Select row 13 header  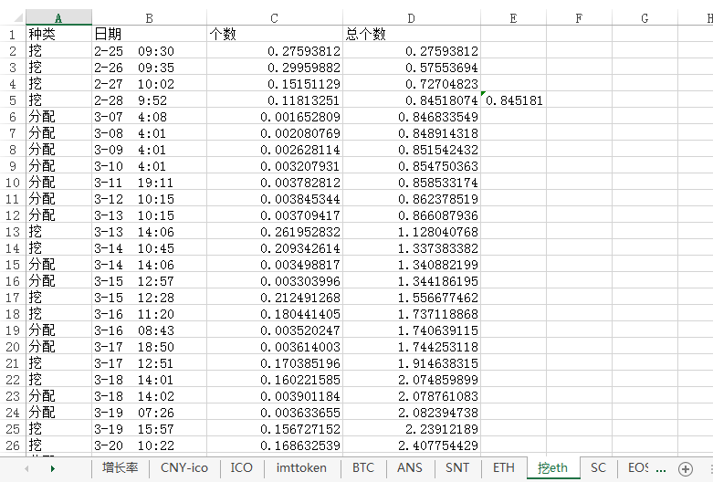click(x=13, y=232)
